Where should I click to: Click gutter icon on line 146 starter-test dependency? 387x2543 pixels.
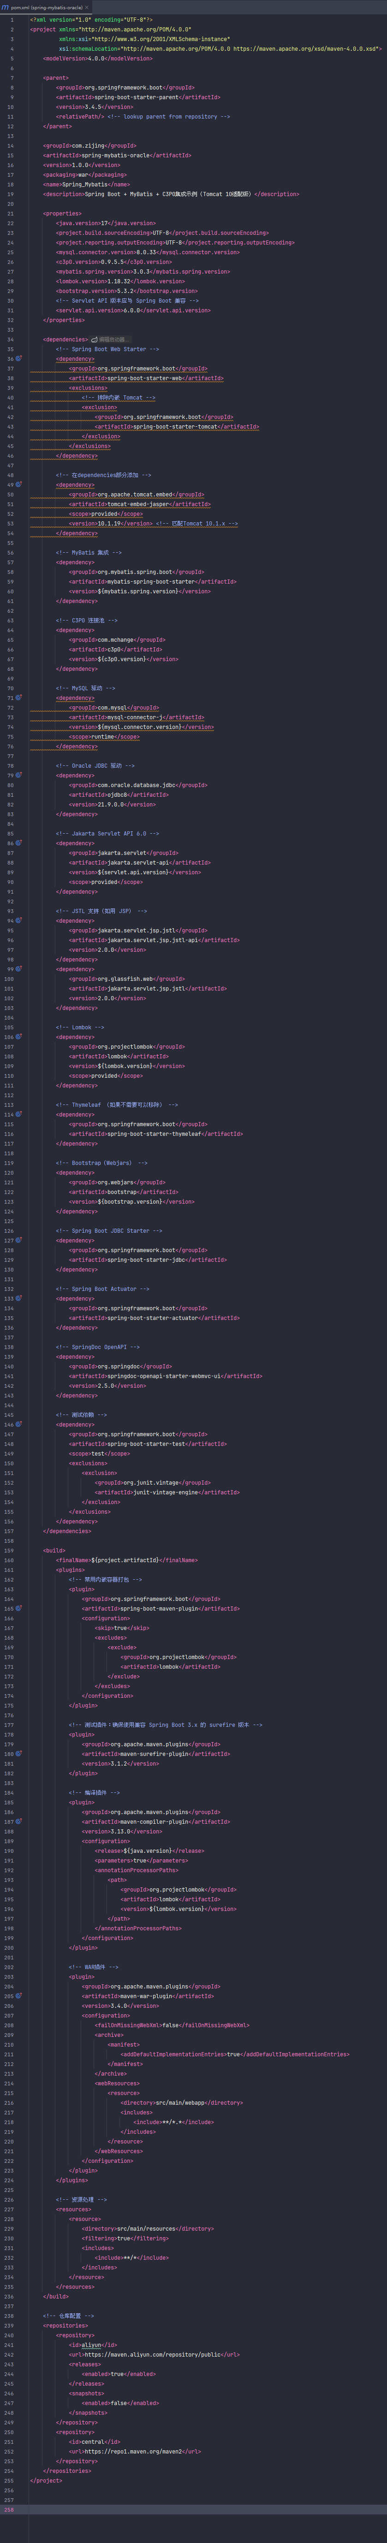[19, 1425]
